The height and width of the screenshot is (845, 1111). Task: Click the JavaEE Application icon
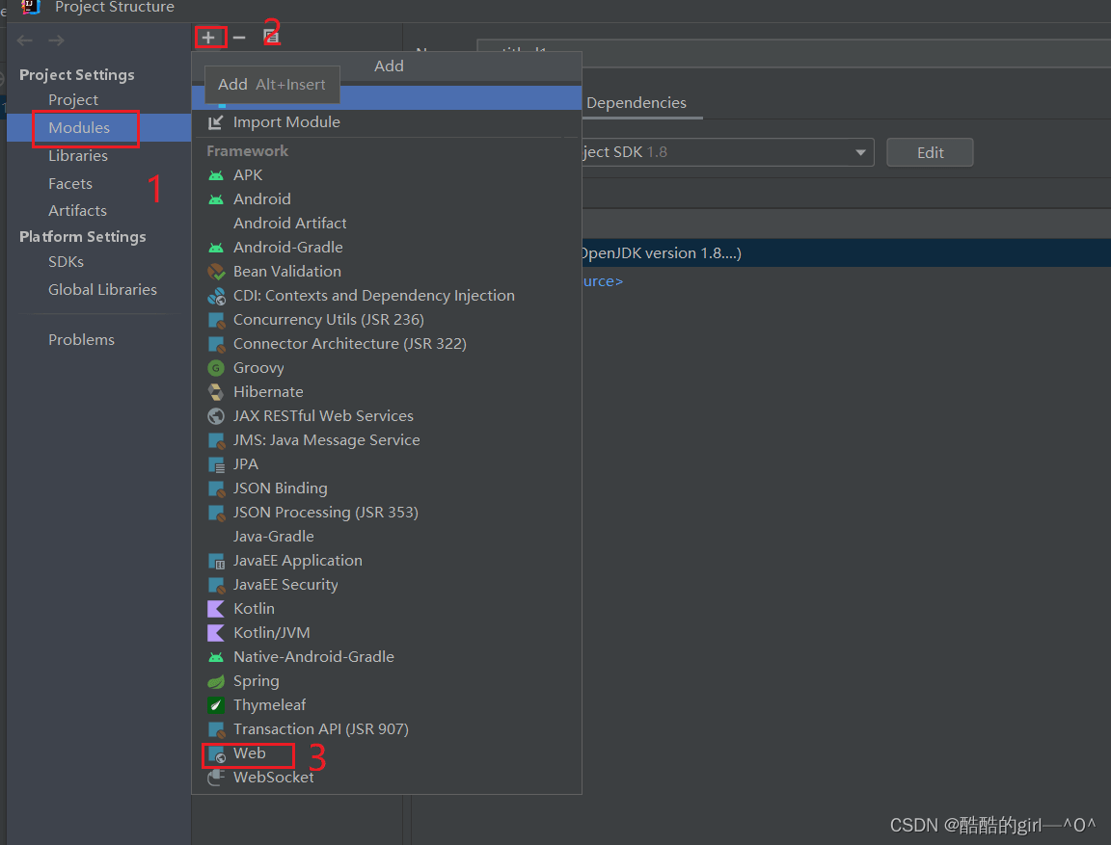click(x=215, y=561)
